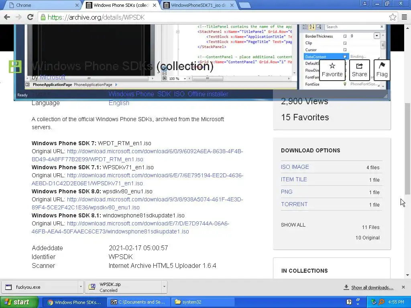Open the ITEM TILE download option
Viewport: 411px width, 308px height.
[293, 179]
